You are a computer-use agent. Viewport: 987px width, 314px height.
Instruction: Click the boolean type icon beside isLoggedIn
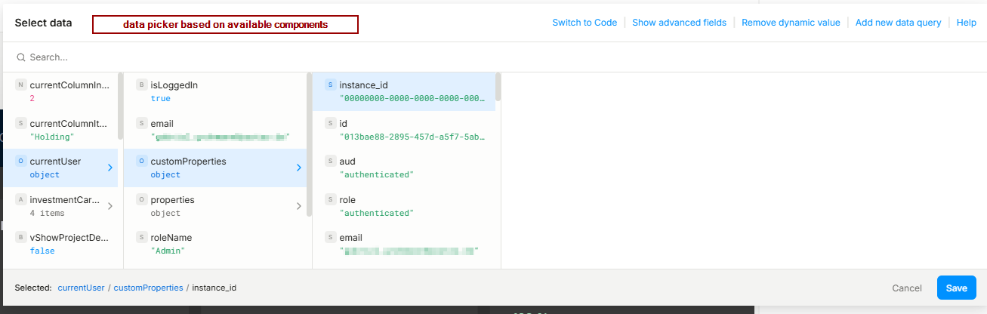click(x=141, y=85)
